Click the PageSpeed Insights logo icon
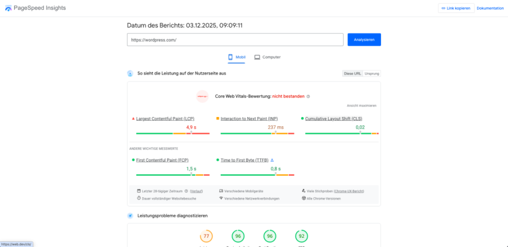Image resolution: width=508 pixels, height=247 pixels. pyautogui.click(x=8, y=8)
